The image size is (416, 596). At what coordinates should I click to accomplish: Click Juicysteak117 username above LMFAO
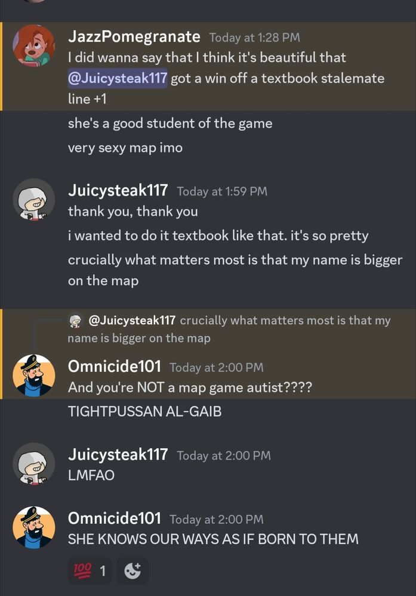(x=118, y=454)
